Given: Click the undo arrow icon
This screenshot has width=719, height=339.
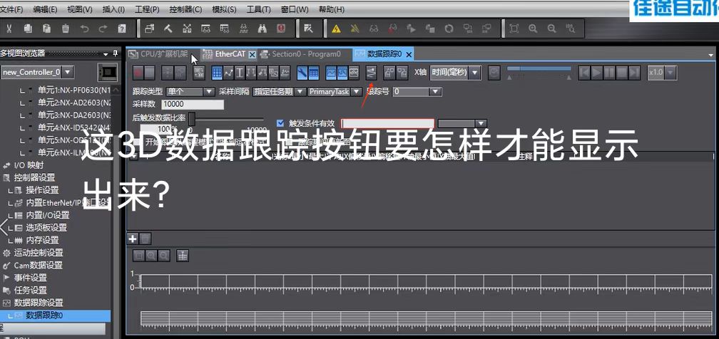Looking at the screenshot, I should (x=85, y=28).
